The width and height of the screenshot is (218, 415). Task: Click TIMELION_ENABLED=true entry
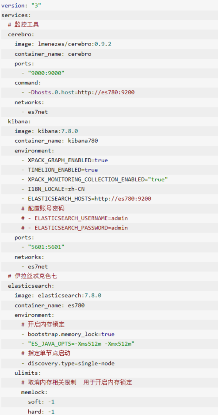point(60,170)
